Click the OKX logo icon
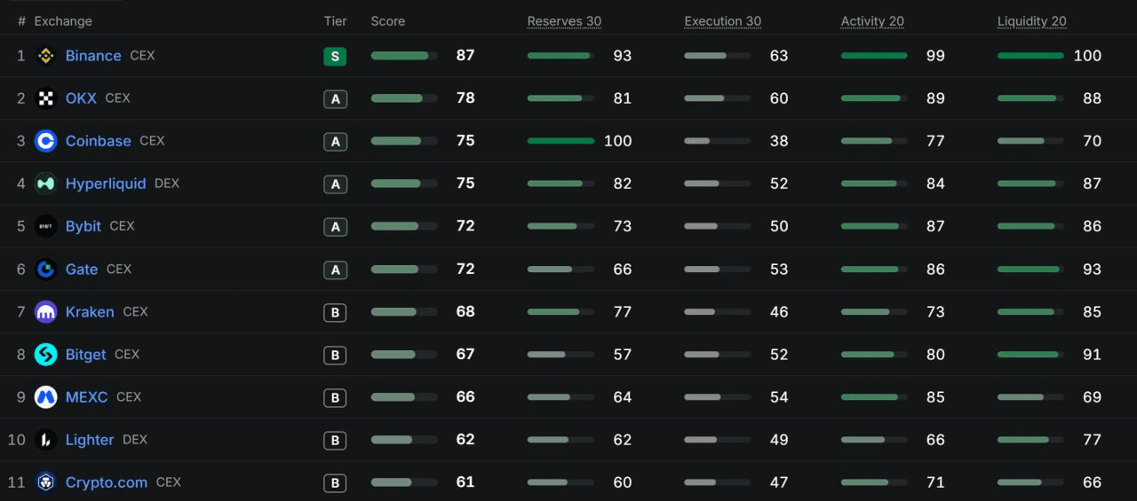Image resolution: width=1137 pixels, height=501 pixels. [x=45, y=98]
